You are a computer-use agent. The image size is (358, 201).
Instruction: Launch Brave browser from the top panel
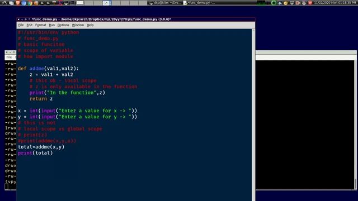(18, 3)
